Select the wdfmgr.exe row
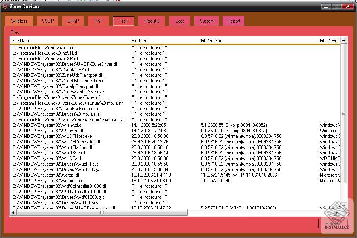The height and width of the screenshot is (238, 357). pos(175,181)
